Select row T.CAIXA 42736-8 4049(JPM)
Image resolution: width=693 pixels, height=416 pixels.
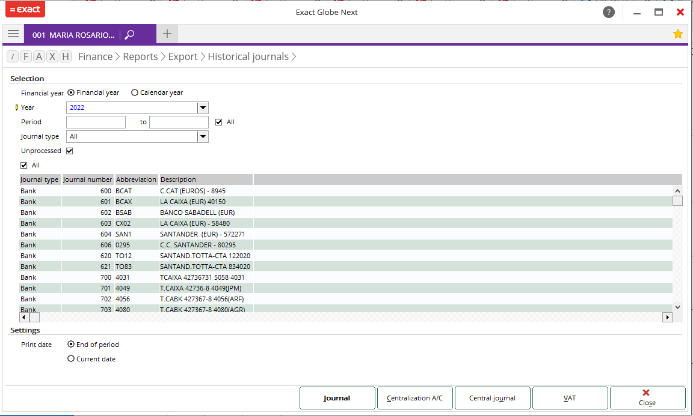pos(346,288)
